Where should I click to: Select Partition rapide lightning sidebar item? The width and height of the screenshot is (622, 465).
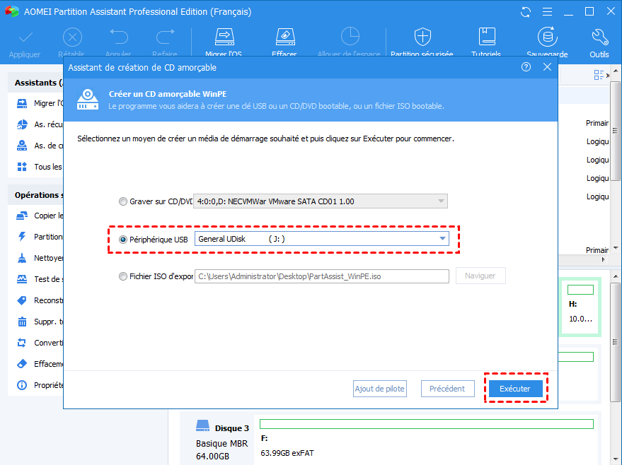pos(40,237)
